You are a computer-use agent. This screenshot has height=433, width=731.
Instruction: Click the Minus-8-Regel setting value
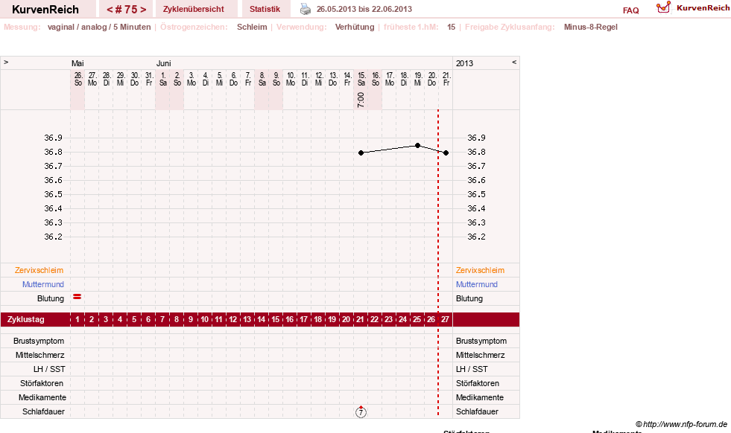[591, 27]
